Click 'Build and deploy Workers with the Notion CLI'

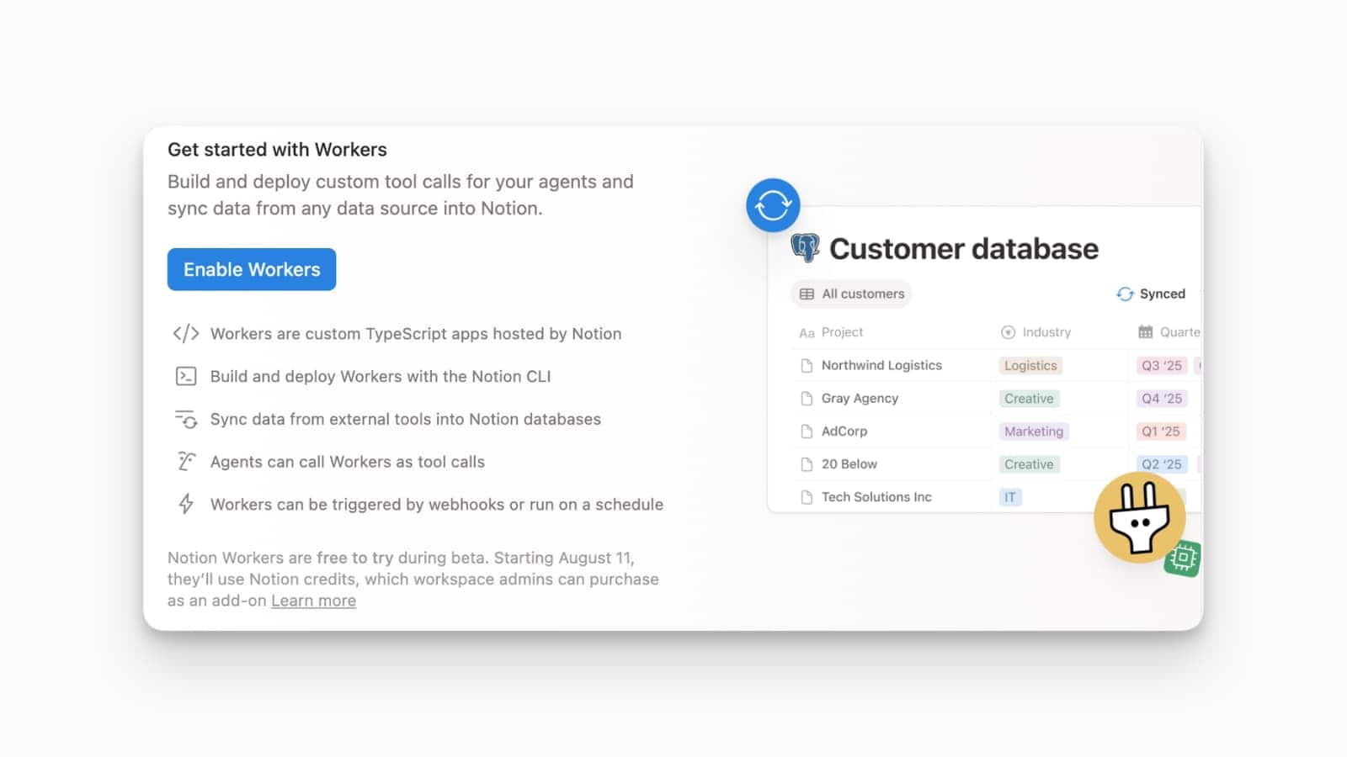tap(381, 376)
